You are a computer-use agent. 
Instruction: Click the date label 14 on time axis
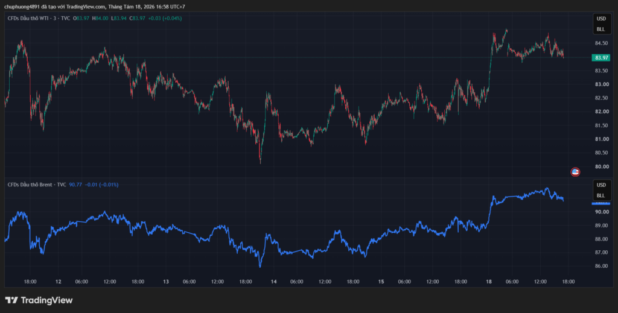tap(273, 282)
